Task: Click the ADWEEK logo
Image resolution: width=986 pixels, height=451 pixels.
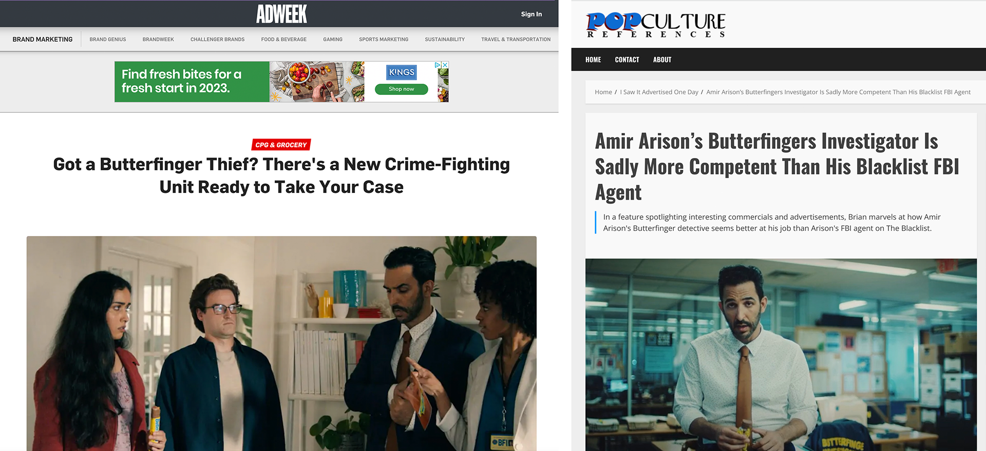Action: pos(281,14)
